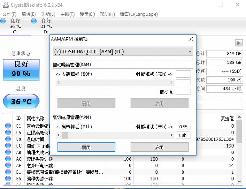Click the 高级电源管理(APM) section header
The width and height of the screenshot is (246, 189).
(123, 117)
